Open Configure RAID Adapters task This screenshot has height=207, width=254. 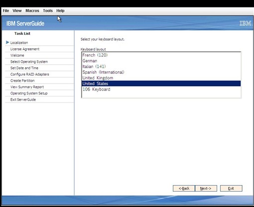coord(29,74)
